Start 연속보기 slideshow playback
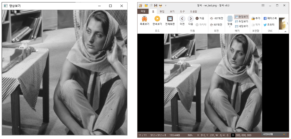 pyautogui.click(x=157, y=21)
